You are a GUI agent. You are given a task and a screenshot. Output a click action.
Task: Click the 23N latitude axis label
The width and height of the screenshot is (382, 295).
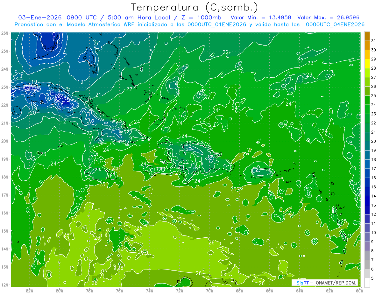(x=4, y=87)
